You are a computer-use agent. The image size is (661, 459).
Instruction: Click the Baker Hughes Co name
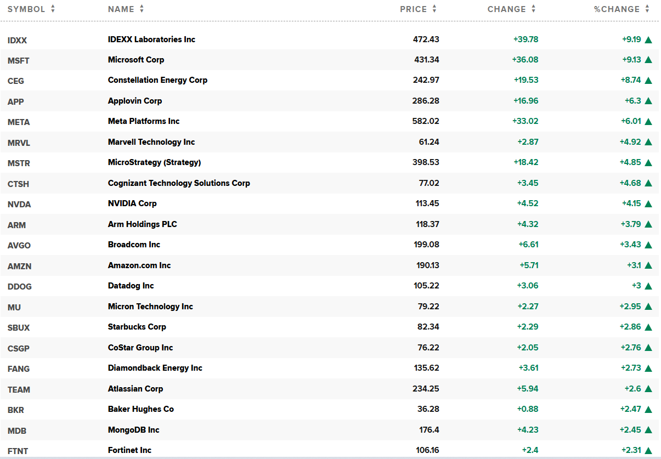(141, 409)
